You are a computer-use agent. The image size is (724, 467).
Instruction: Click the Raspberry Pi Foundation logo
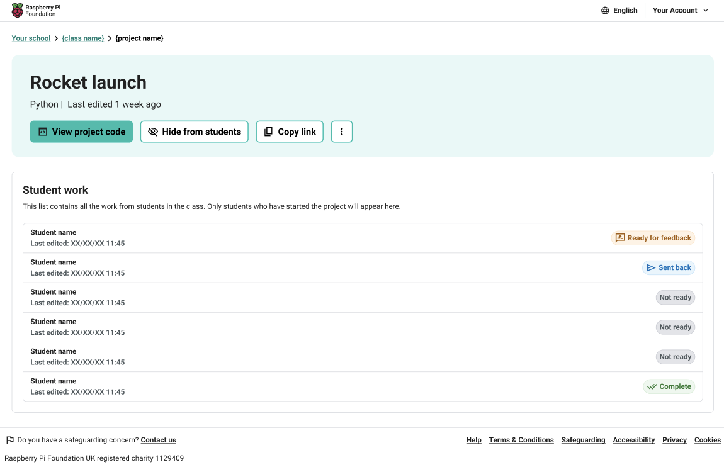pos(36,11)
